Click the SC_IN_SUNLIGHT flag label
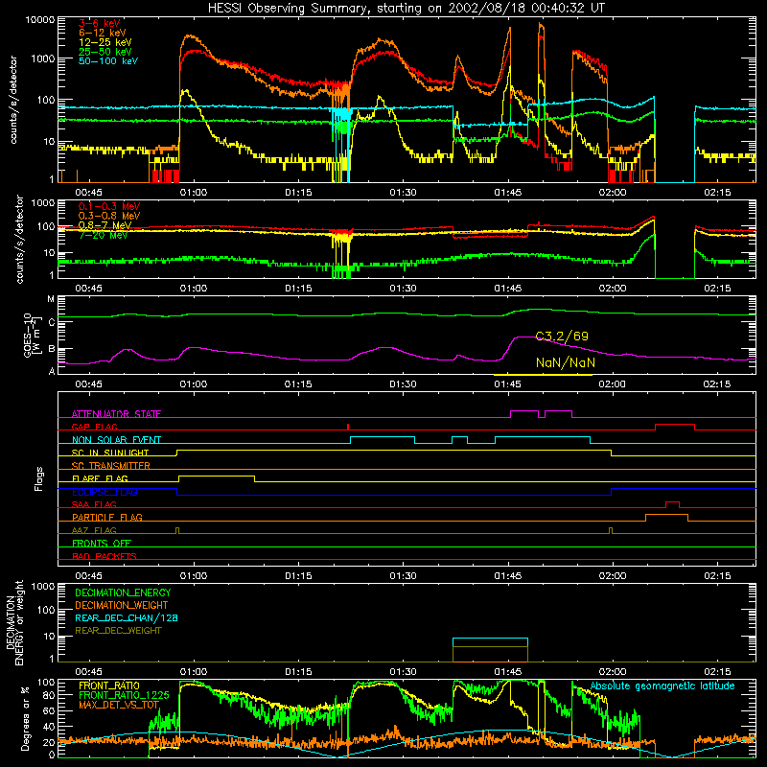The width and height of the screenshot is (767, 767). point(110,453)
